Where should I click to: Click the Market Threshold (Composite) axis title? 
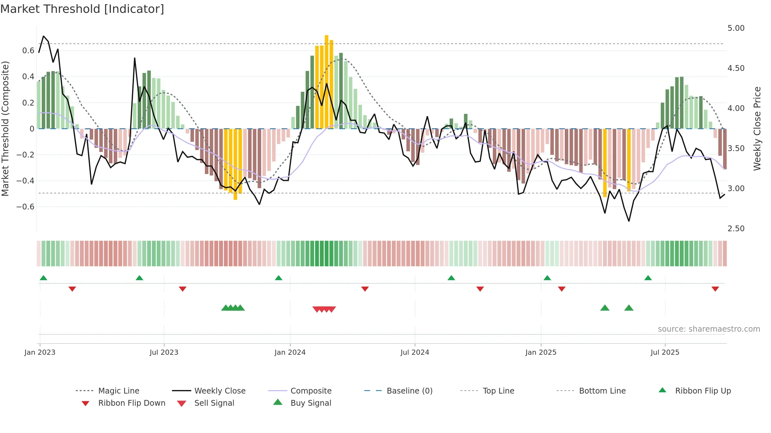pyautogui.click(x=5, y=128)
